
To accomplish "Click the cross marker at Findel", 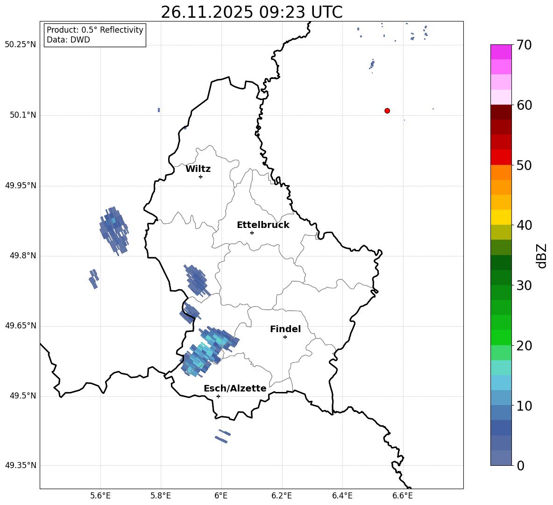I will [285, 337].
